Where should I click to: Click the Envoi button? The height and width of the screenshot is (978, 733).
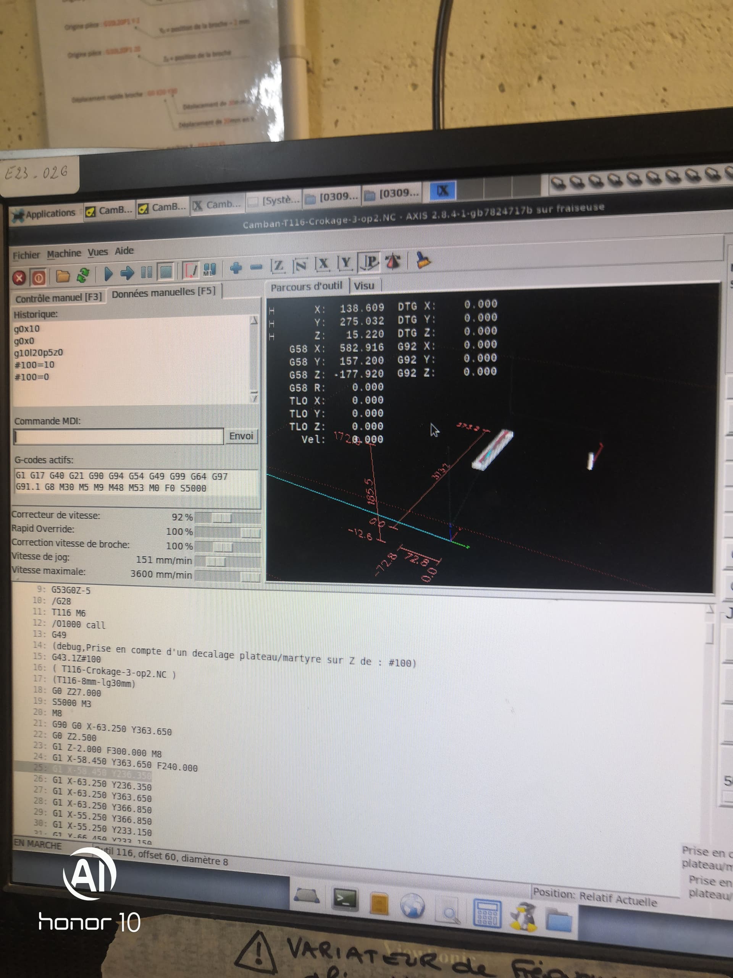pyautogui.click(x=241, y=436)
